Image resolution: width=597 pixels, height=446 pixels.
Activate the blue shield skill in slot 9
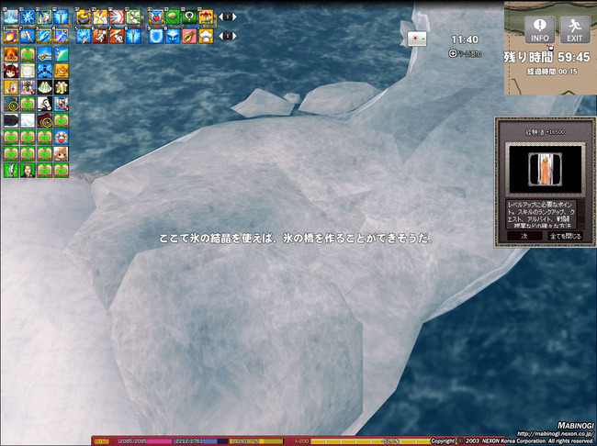pos(156,36)
